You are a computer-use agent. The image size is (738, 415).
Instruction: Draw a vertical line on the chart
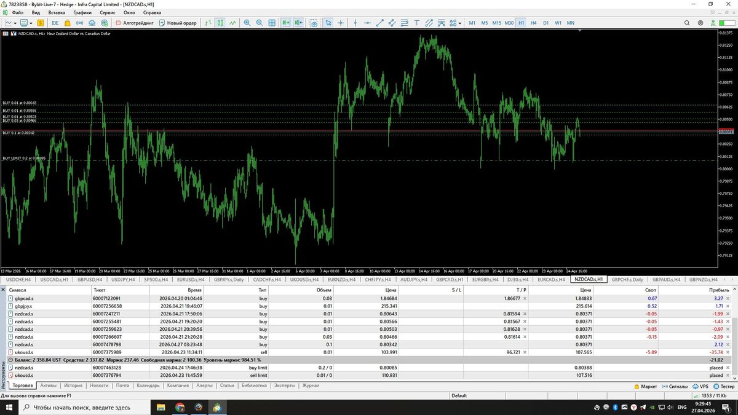355,23
